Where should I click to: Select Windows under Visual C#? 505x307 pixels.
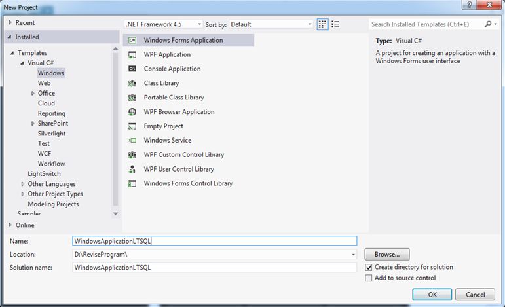tap(51, 73)
